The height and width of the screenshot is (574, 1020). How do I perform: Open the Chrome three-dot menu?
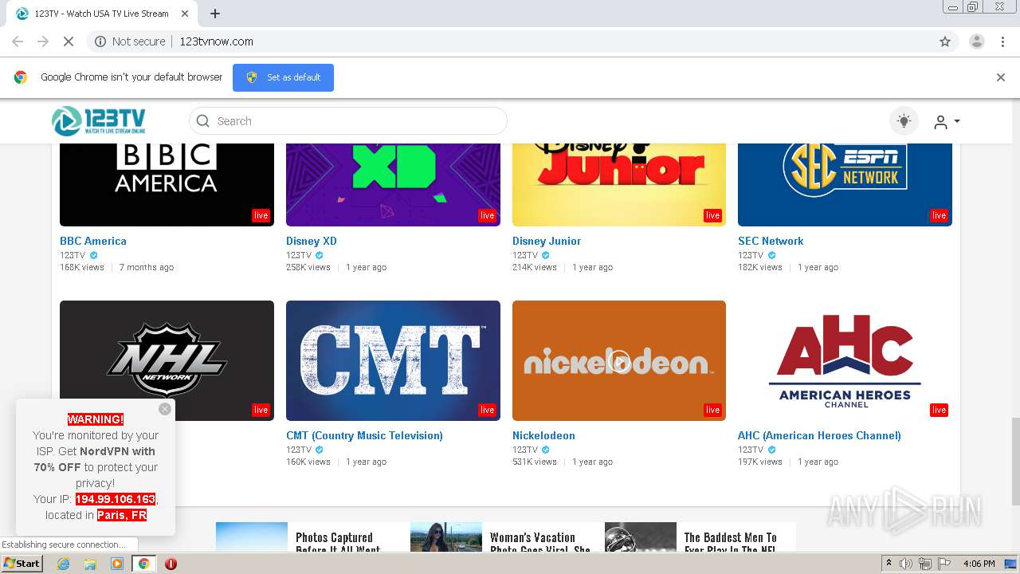point(1003,41)
